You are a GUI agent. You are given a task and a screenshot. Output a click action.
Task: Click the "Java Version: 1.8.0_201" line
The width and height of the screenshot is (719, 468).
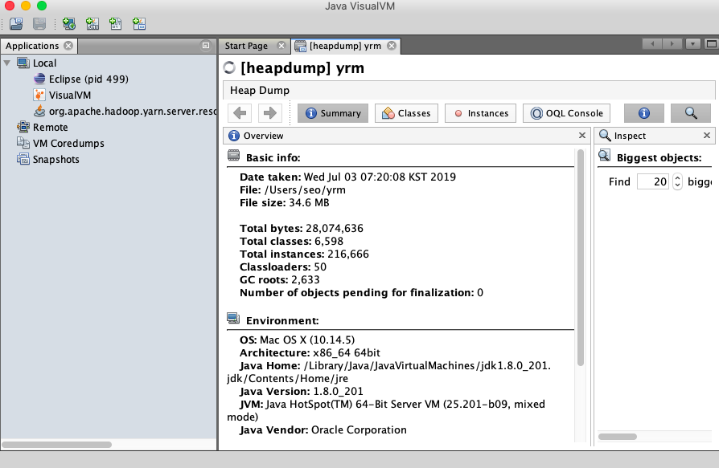[302, 391]
